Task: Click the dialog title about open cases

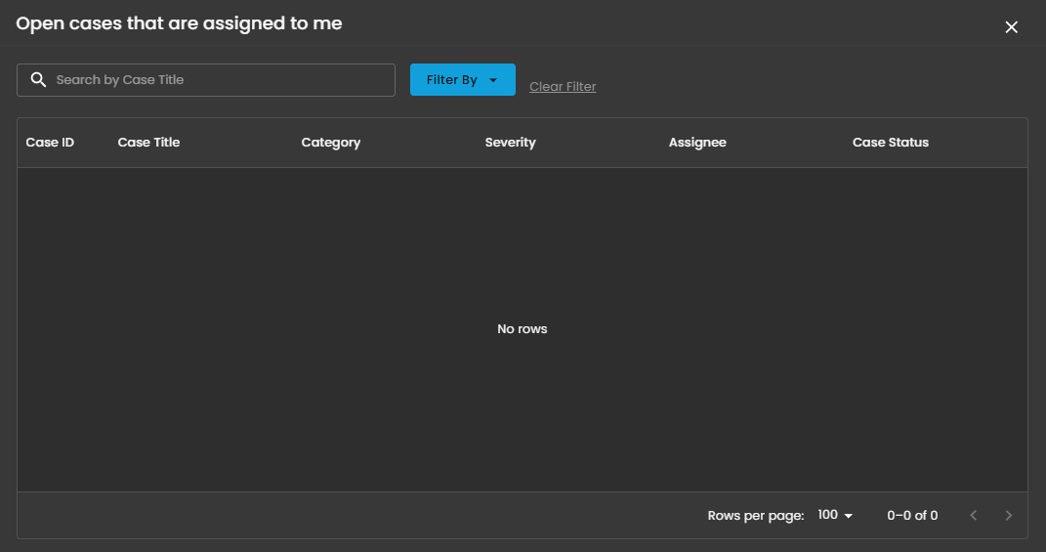Action: (x=179, y=23)
